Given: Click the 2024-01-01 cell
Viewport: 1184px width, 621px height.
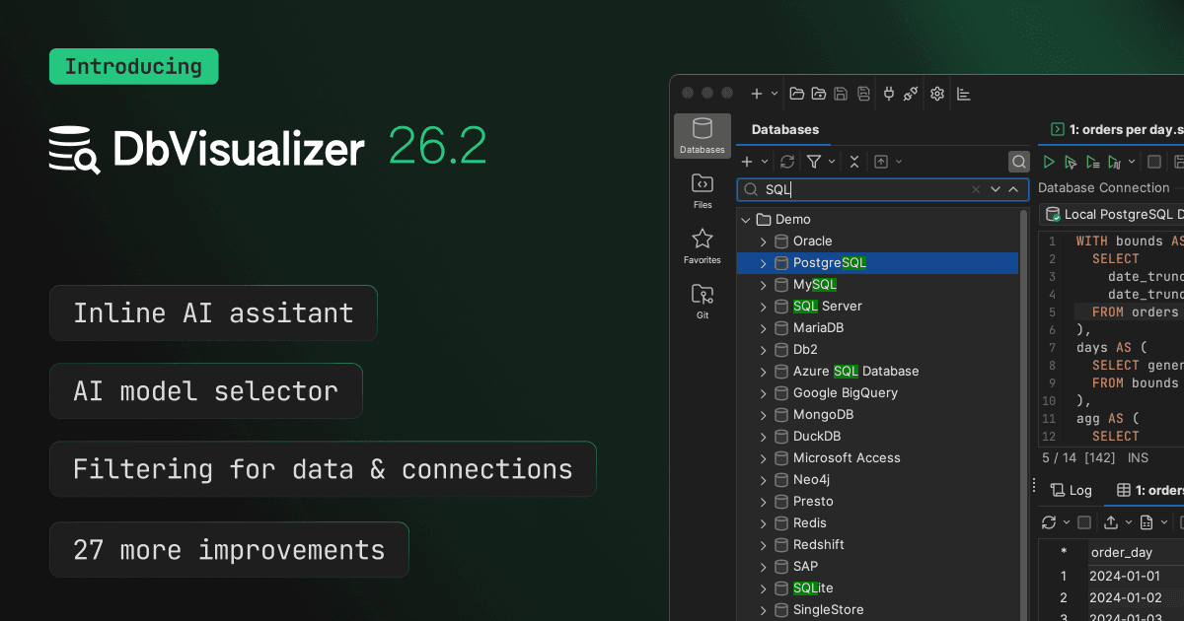Looking at the screenshot, I should point(1125,576).
